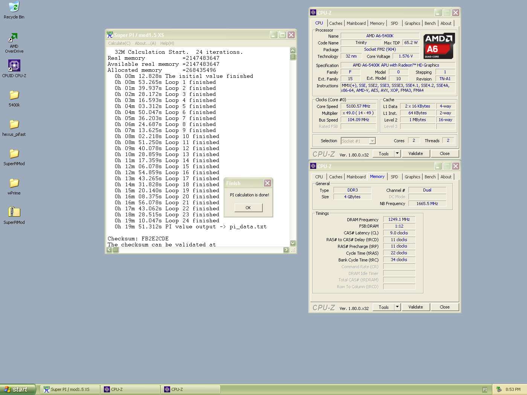Screen dimensions: 527x395
Task: Open the Help(H) menu in Super PI
Action: (x=167, y=43)
